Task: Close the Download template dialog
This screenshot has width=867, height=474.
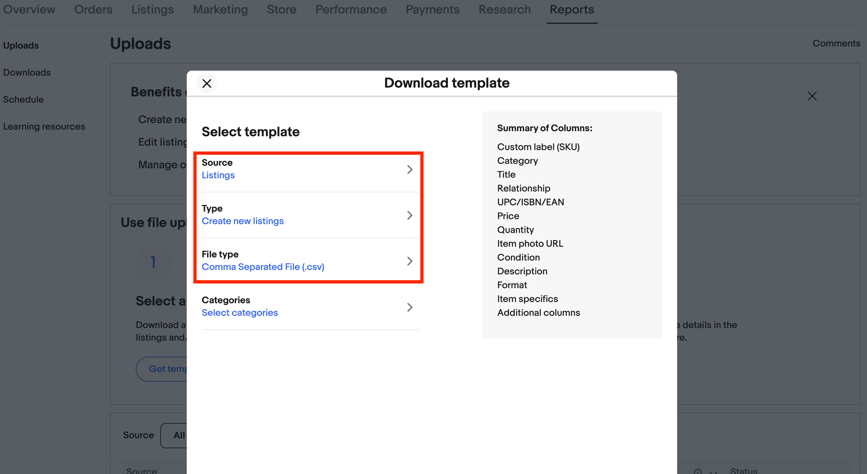Action: coord(207,83)
